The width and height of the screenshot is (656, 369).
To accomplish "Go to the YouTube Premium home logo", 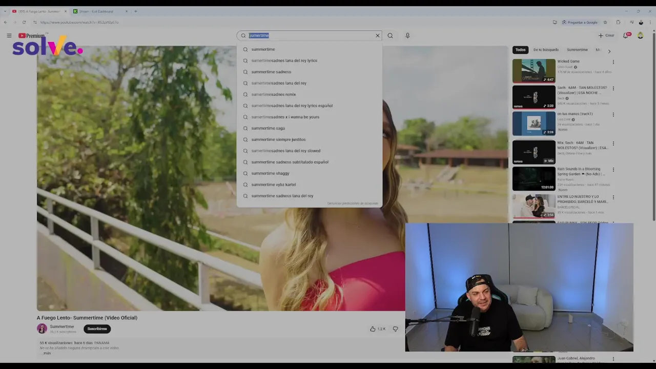I will click(32, 36).
